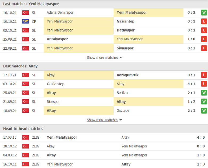Click 2 : 1 score of Altay–Besiktas
The width and height of the screenshot is (208, 168).
coord(191,93)
